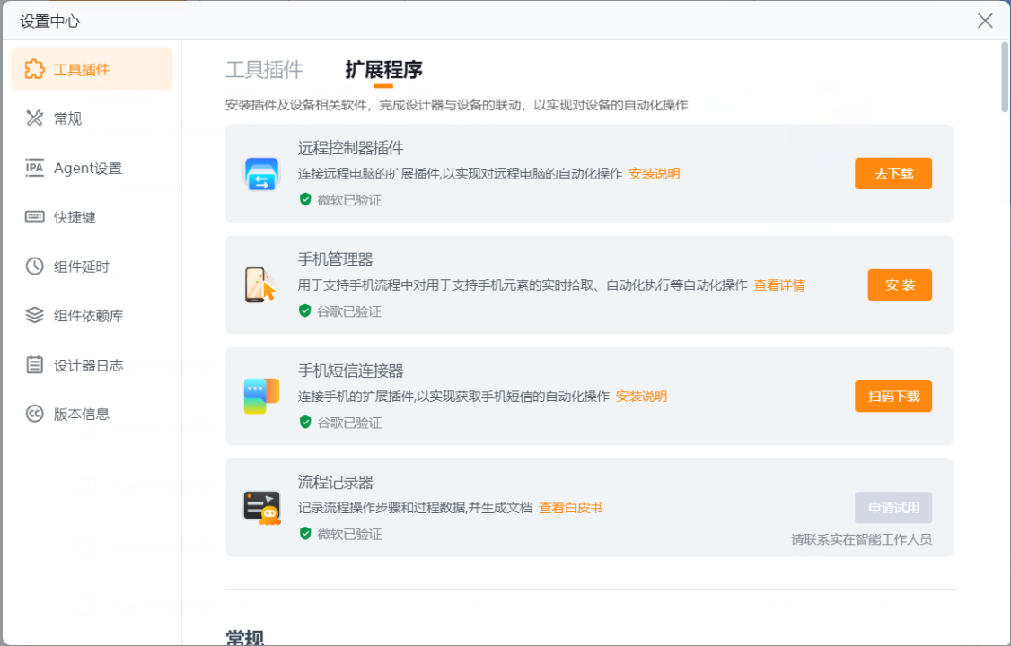Screen dimensions: 1011x646
Task: Click the clipboard 设计器日志 sidebar icon
Action: click(34, 364)
